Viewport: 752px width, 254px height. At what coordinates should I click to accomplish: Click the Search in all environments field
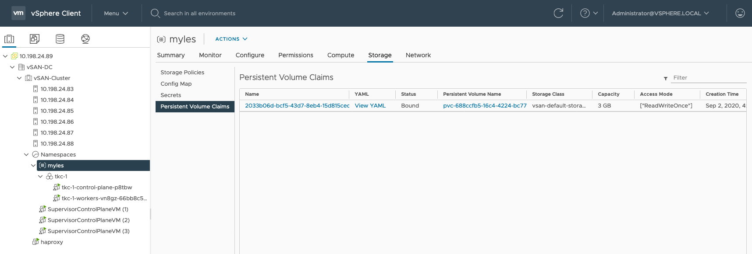point(199,13)
